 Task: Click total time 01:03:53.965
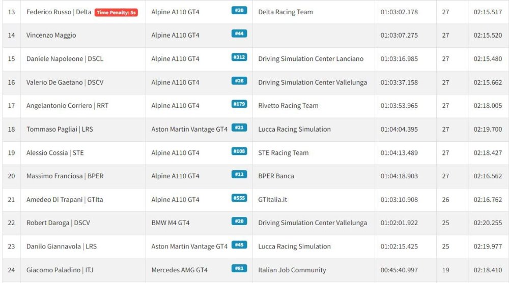coord(399,106)
